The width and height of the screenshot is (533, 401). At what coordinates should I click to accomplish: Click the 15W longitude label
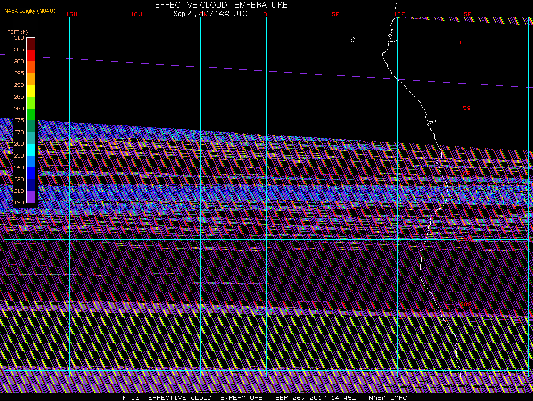point(72,14)
